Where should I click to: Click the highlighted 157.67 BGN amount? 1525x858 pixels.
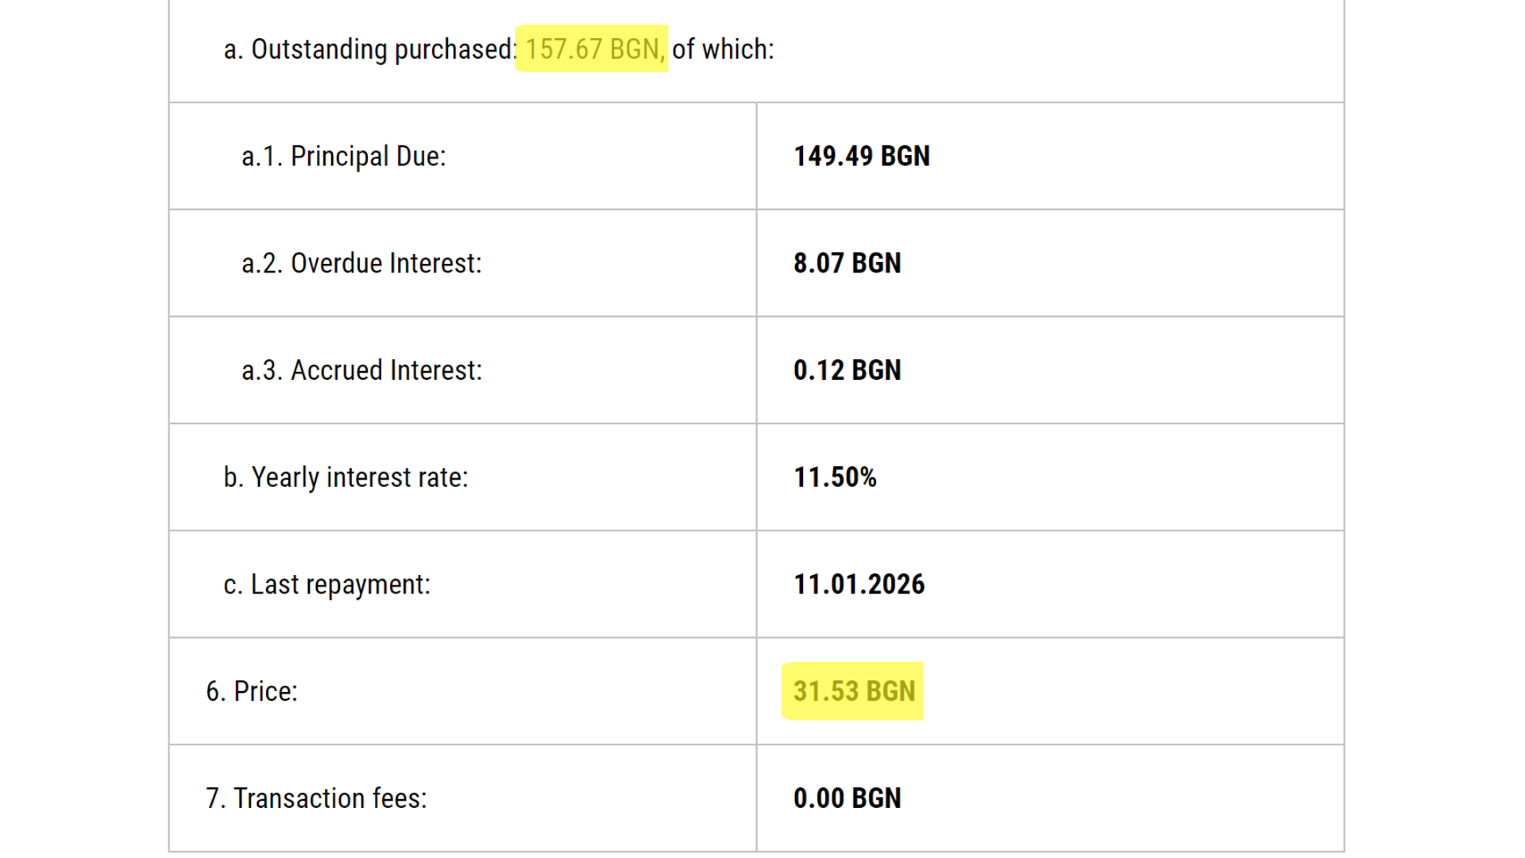pyautogui.click(x=594, y=49)
